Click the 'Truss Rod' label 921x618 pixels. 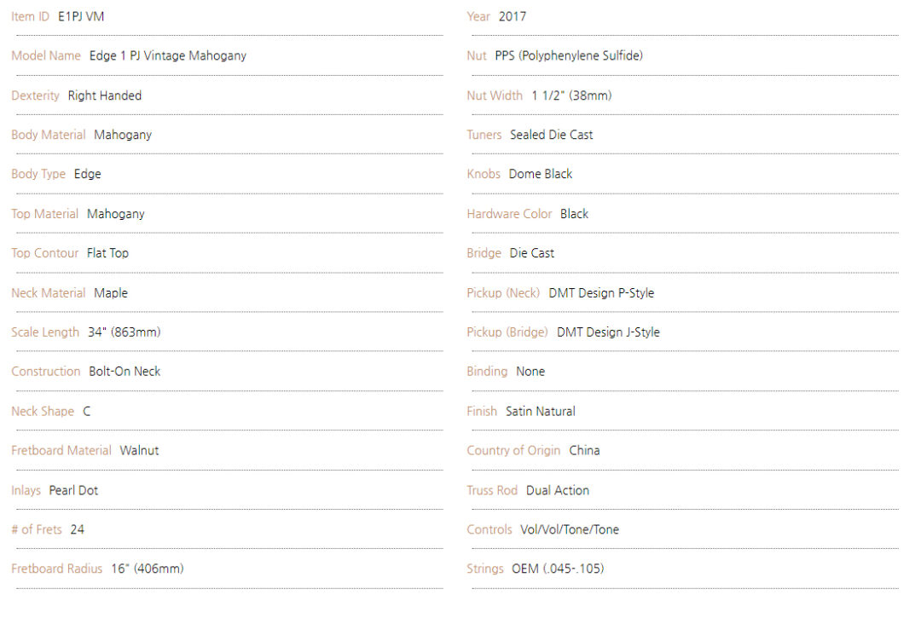tap(492, 491)
